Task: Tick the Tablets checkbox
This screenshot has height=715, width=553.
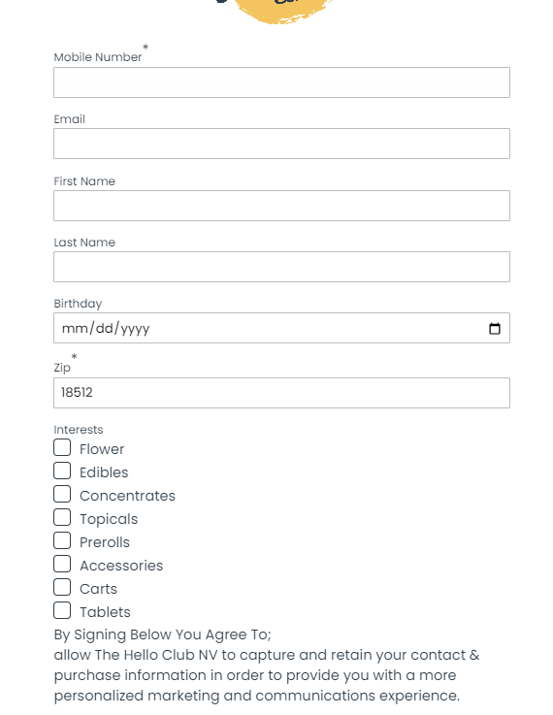Action: [62, 610]
